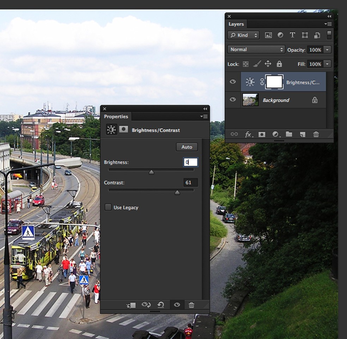Enable the Use Legacy checkbox

pyautogui.click(x=108, y=207)
